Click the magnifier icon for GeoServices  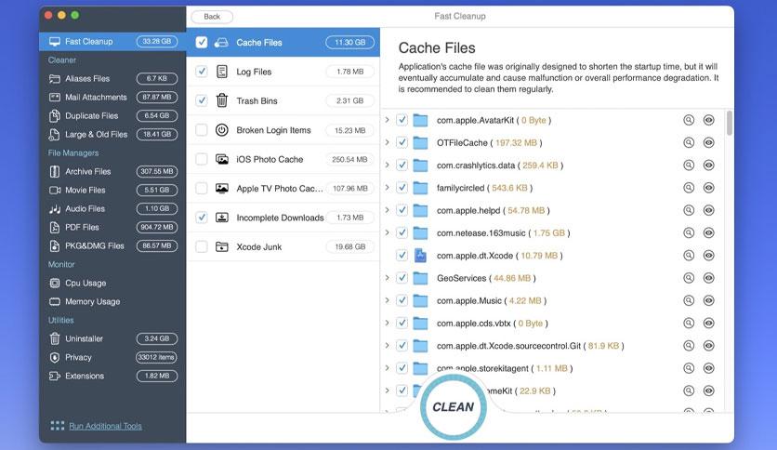pyautogui.click(x=689, y=278)
